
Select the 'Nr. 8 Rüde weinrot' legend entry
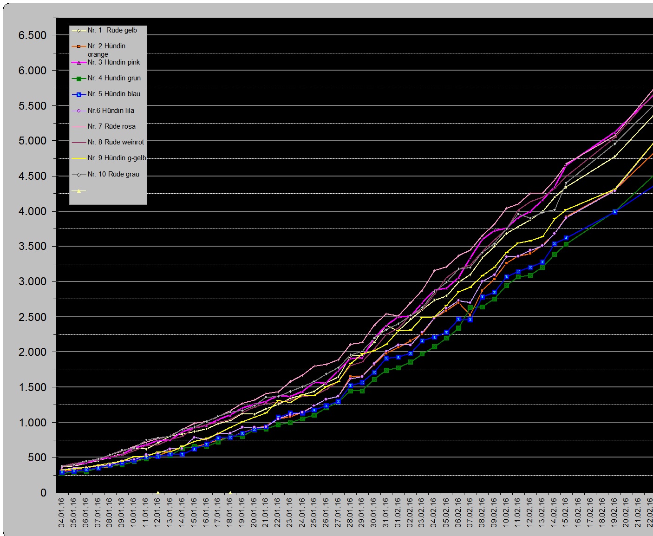[x=116, y=142]
